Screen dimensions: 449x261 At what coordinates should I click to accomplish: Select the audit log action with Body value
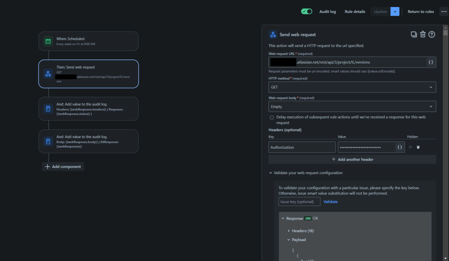coord(89,142)
